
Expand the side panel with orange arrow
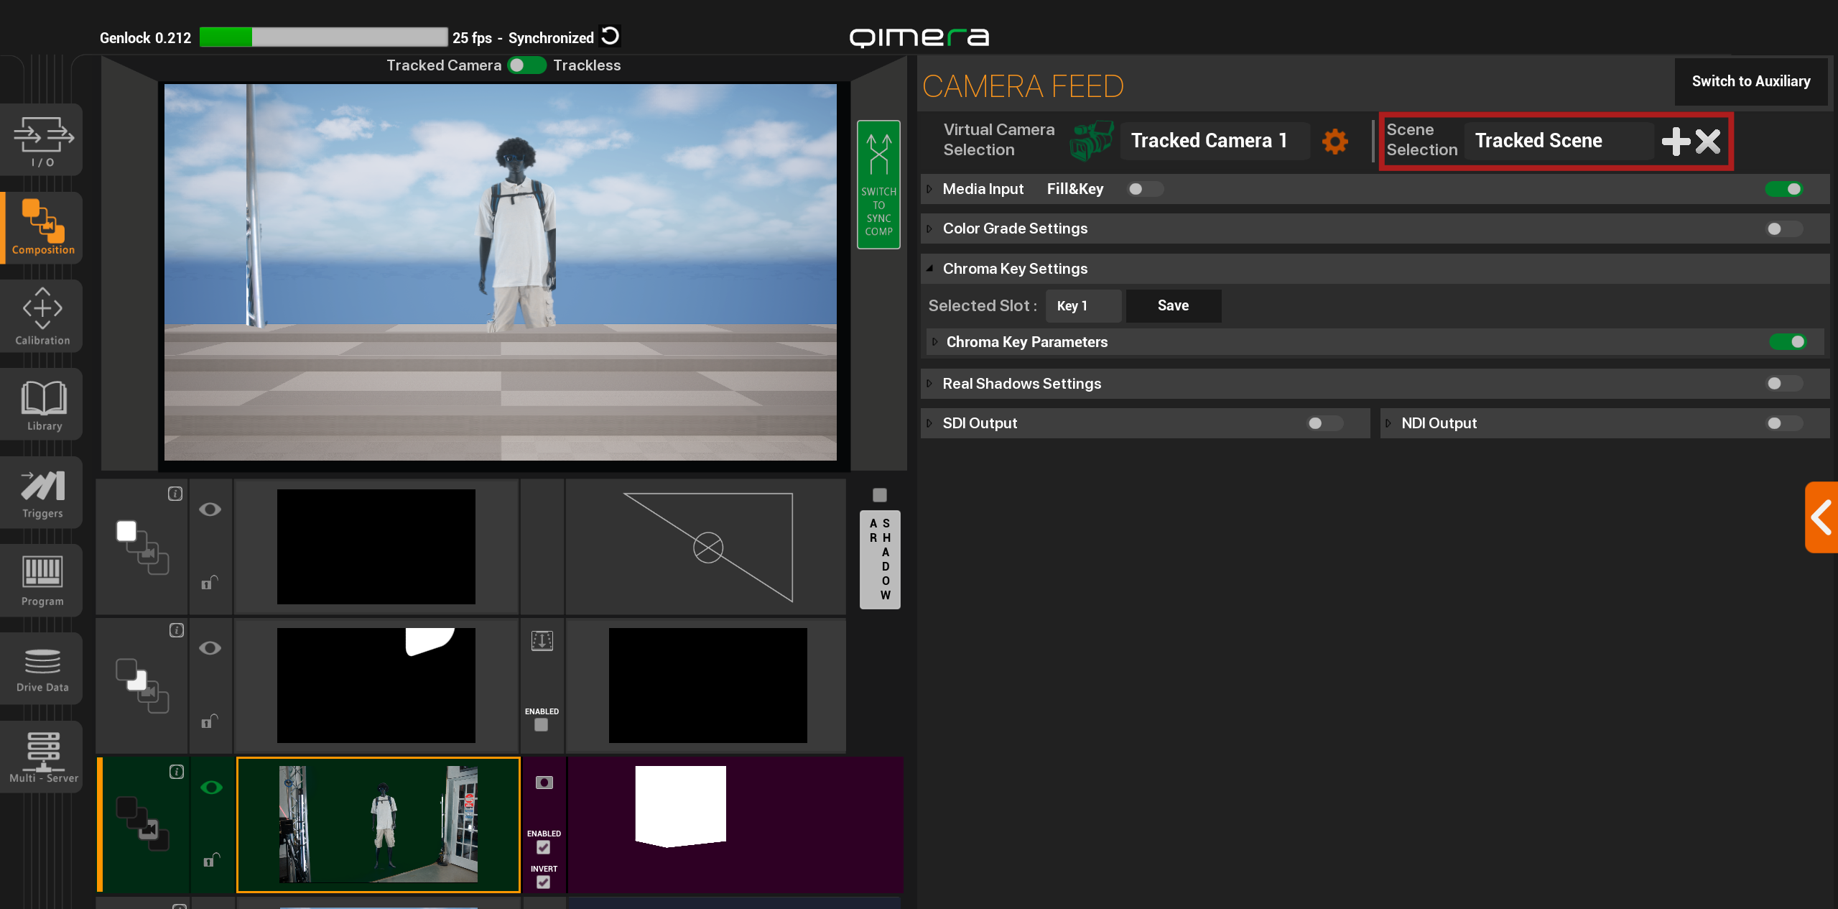1821,517
